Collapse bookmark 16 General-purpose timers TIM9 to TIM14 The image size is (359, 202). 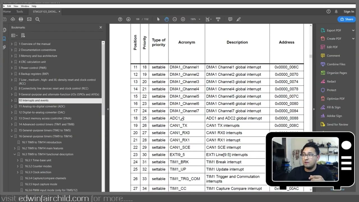(12, 136)
